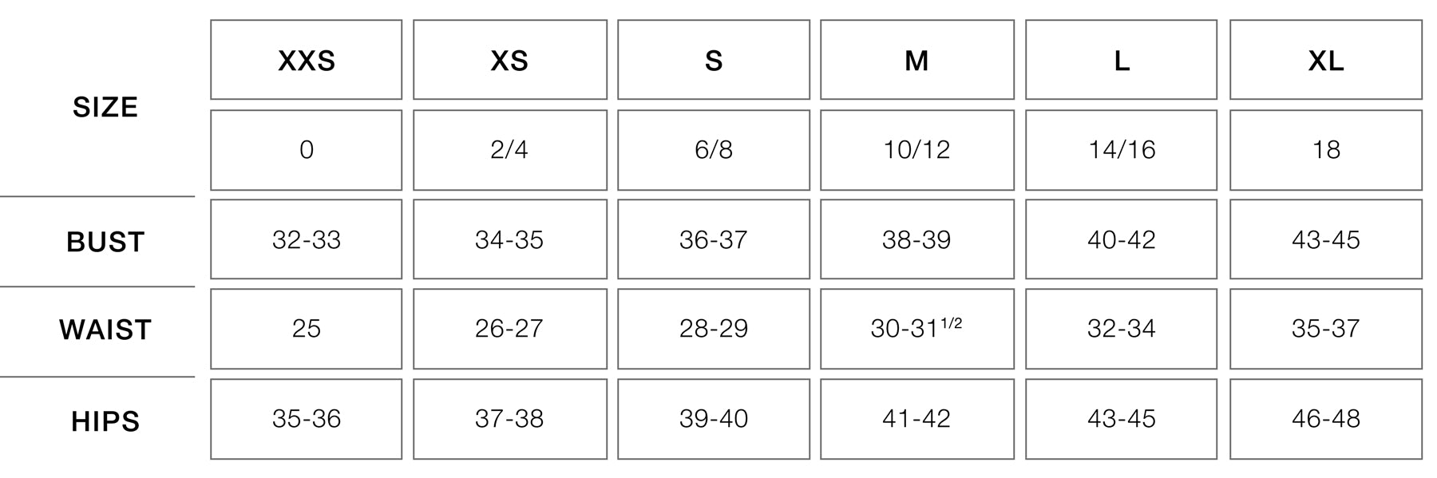This screenshot has width=1437, height=478.
Task: Click the hips 46-48 cell
Action: (1325, 419)
